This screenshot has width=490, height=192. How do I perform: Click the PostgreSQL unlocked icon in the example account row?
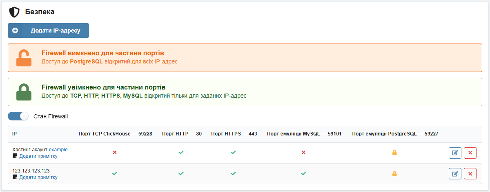coord(394,153)
